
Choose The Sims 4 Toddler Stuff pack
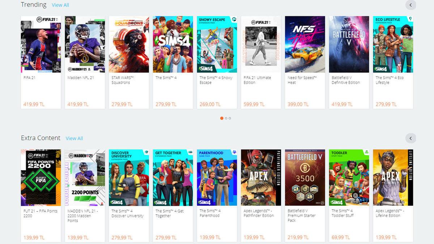pos(349,196)
